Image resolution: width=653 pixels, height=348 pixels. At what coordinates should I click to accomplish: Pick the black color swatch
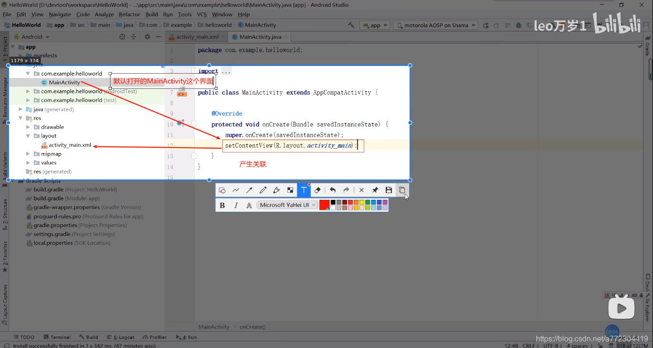pyautogui.click(x=333, y=202)
